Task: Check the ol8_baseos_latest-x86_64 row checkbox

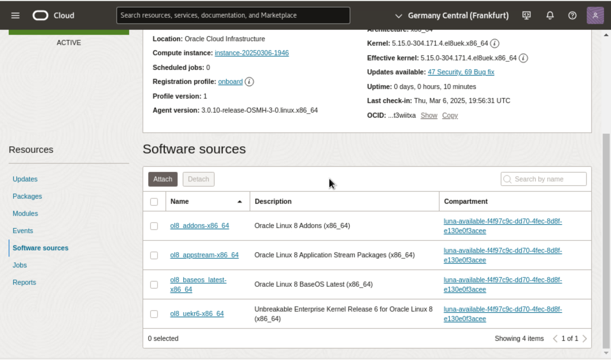Action: (x=154, y=285)
